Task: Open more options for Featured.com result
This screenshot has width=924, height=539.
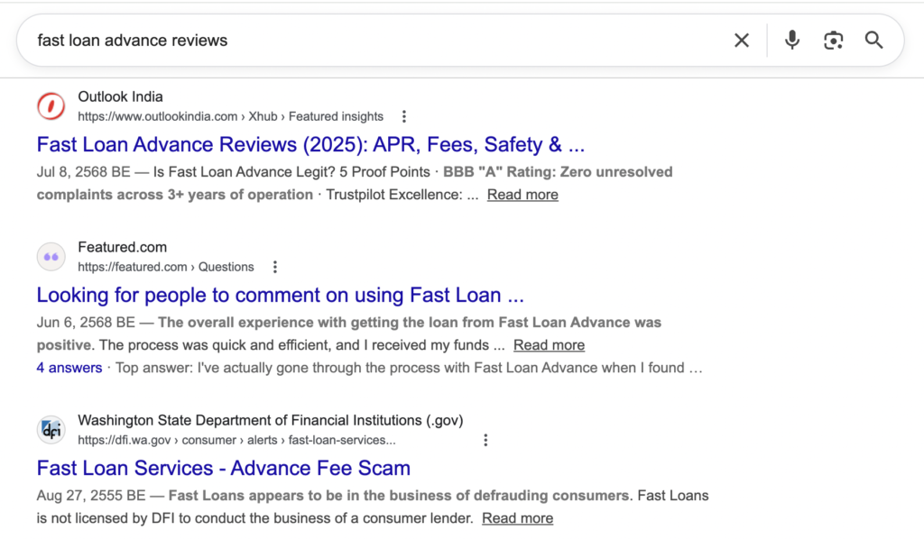Action: (275, 267)
